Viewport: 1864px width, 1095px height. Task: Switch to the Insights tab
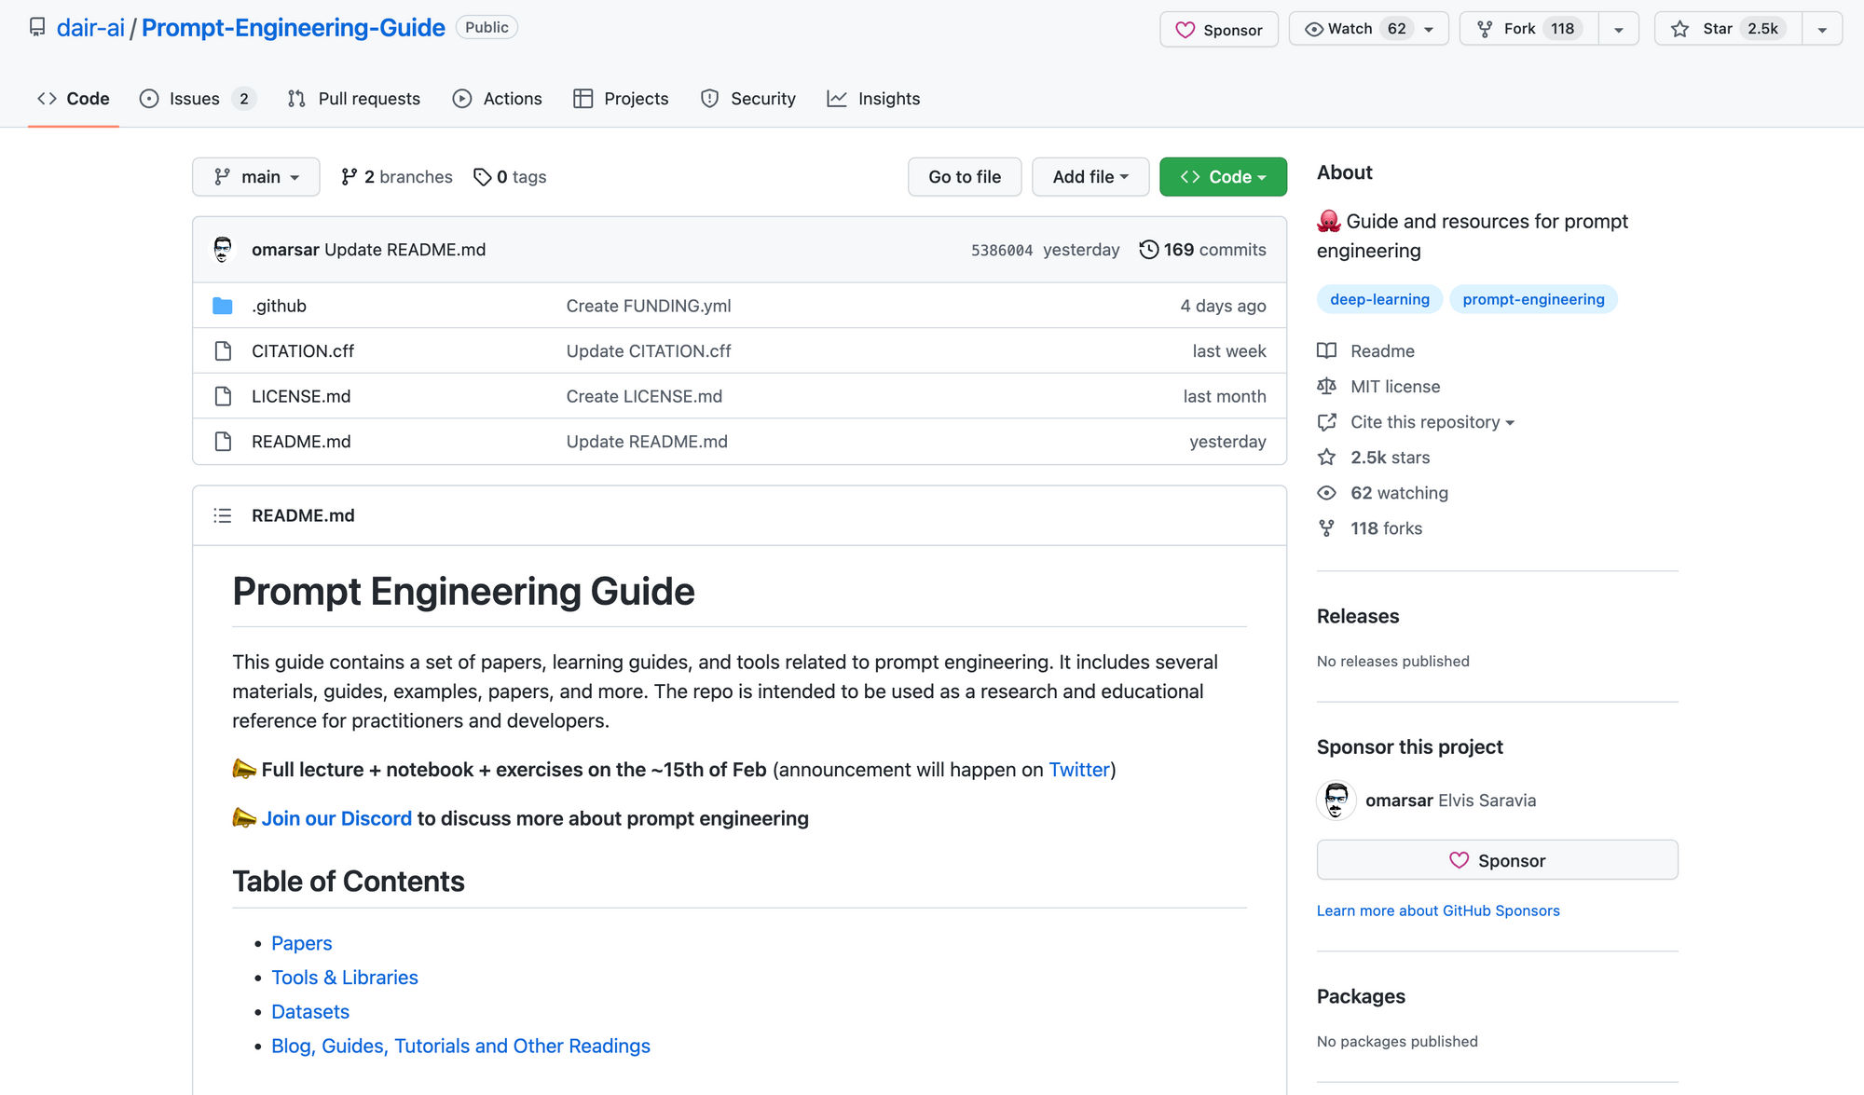pos(873,99)
